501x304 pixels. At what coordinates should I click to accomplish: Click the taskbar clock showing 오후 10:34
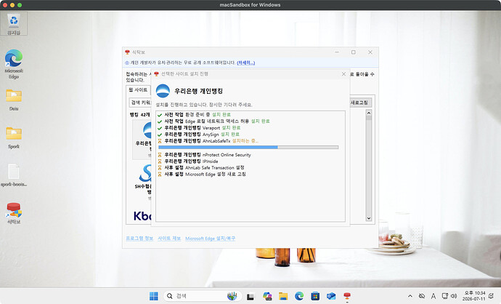[x=474, y=296]
